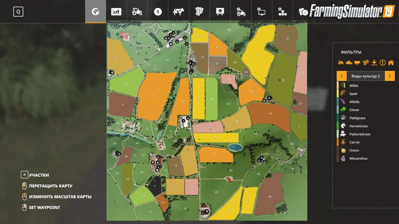The height and width of the screenshot is (224, 399).
Task: Click the Carrot orange color swatch
Action: 338,142
